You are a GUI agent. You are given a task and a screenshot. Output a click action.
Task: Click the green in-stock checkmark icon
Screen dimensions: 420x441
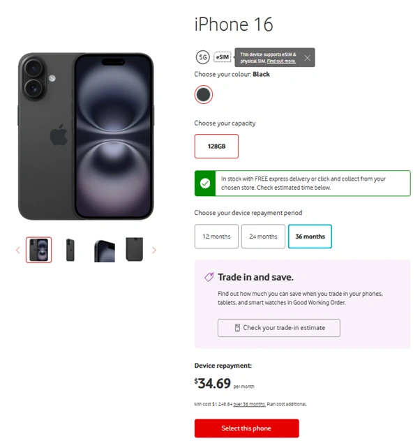[x=205, y=183]
